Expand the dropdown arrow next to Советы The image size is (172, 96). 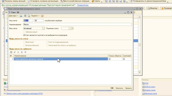click(x=102, y=2)
